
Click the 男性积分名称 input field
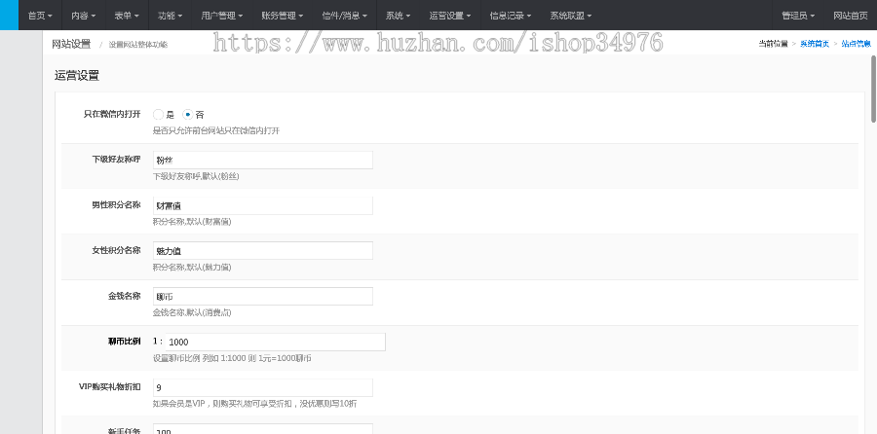coord(263,205)
